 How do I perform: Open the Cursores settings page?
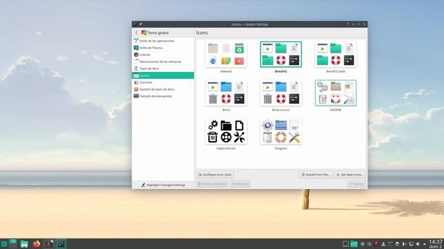(163, 82)
